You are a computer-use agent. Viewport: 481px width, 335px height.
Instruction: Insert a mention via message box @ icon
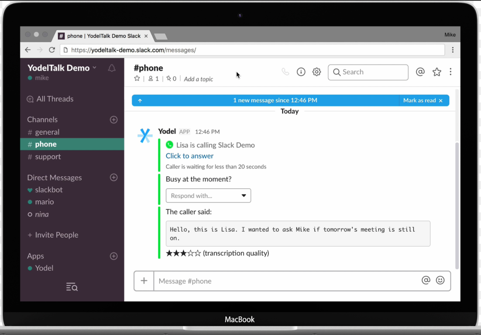click(426, 280)
